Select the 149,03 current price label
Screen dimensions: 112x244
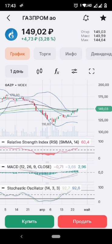click(104, 109)
